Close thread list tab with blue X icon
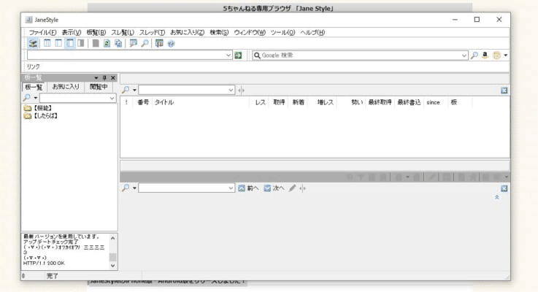The height and width of the screenshot is (292, 538). (504, 91)
